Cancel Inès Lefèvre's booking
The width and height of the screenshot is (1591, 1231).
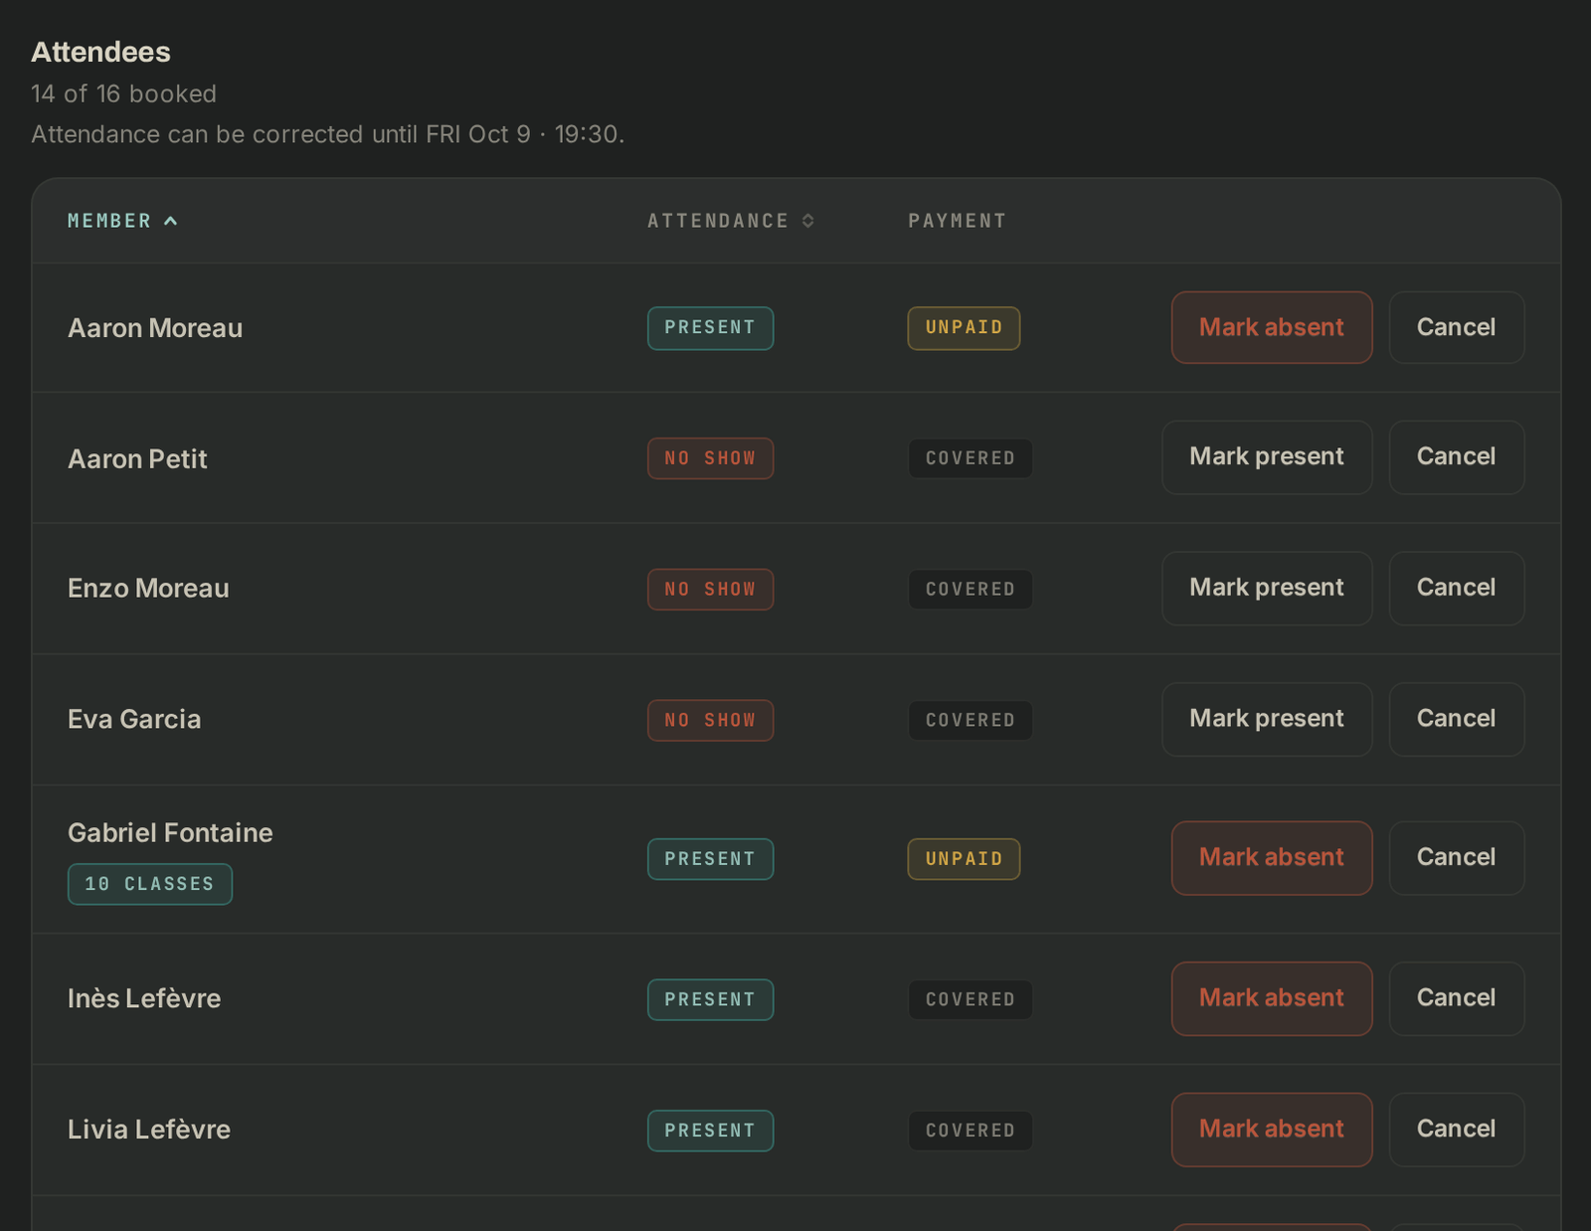[x=1456, y=998]
